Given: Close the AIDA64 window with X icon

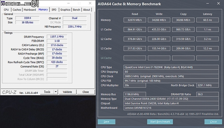Looking at the screenshot, I should [218, 3].
